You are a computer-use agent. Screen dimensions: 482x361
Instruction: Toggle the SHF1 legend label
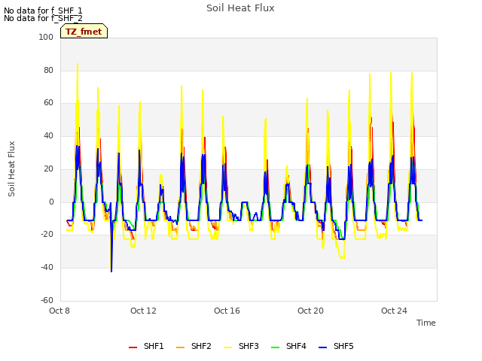154,346
